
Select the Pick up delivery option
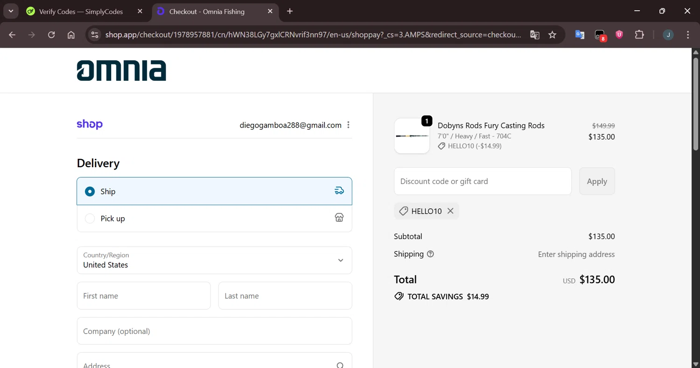pos(214,218)
